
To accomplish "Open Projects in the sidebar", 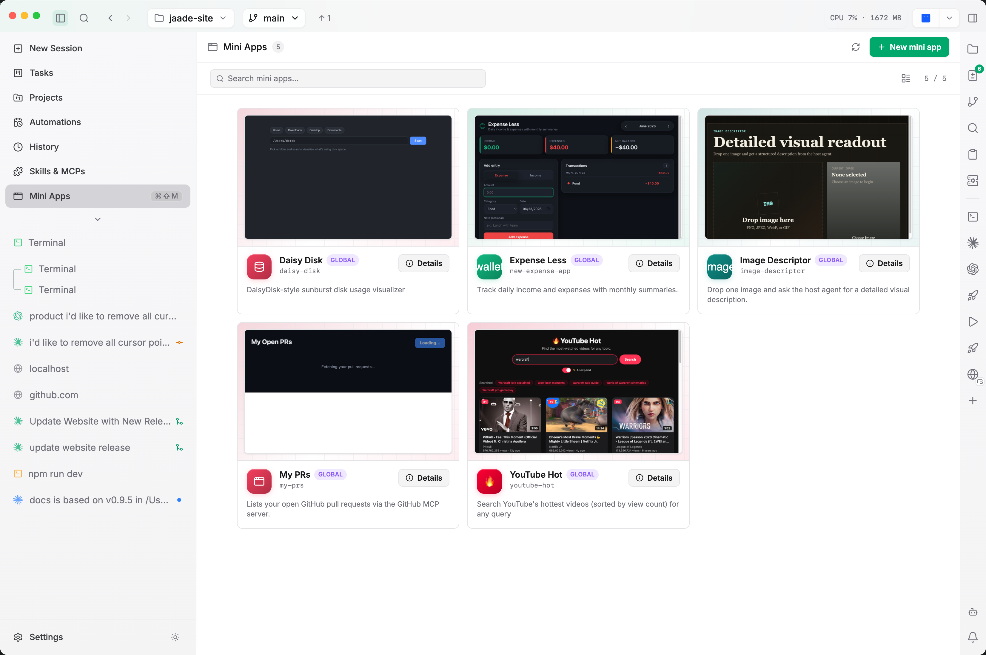I will click(98, 97).
